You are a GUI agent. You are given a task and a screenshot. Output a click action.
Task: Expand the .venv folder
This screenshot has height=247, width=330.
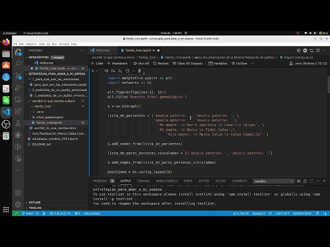(34, 112)
